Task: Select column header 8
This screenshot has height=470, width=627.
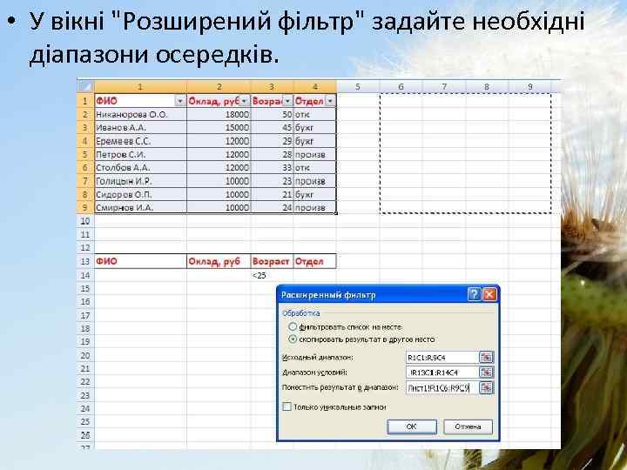Action: click(487, 86)
